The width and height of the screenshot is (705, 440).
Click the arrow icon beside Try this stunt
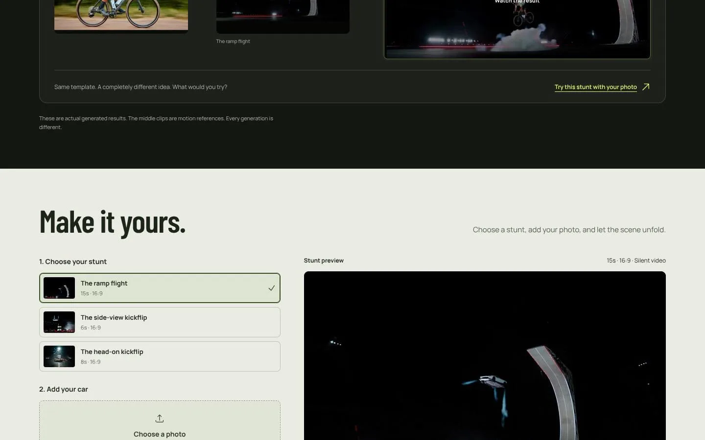coord(646,87)
